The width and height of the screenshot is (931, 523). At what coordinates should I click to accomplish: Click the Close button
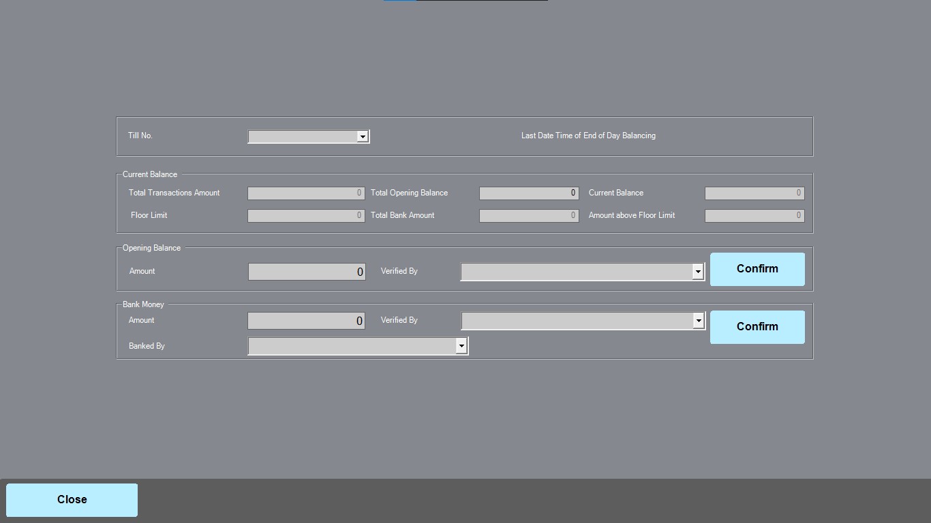click(x=72, y=500)
